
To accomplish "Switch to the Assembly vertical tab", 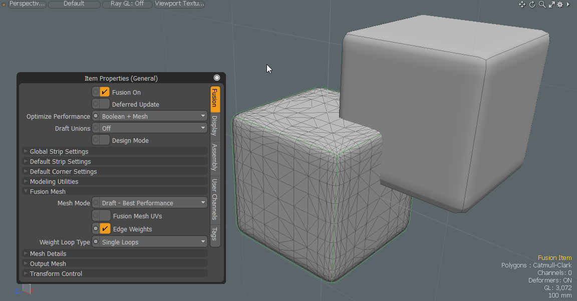I will coord(215,157).
